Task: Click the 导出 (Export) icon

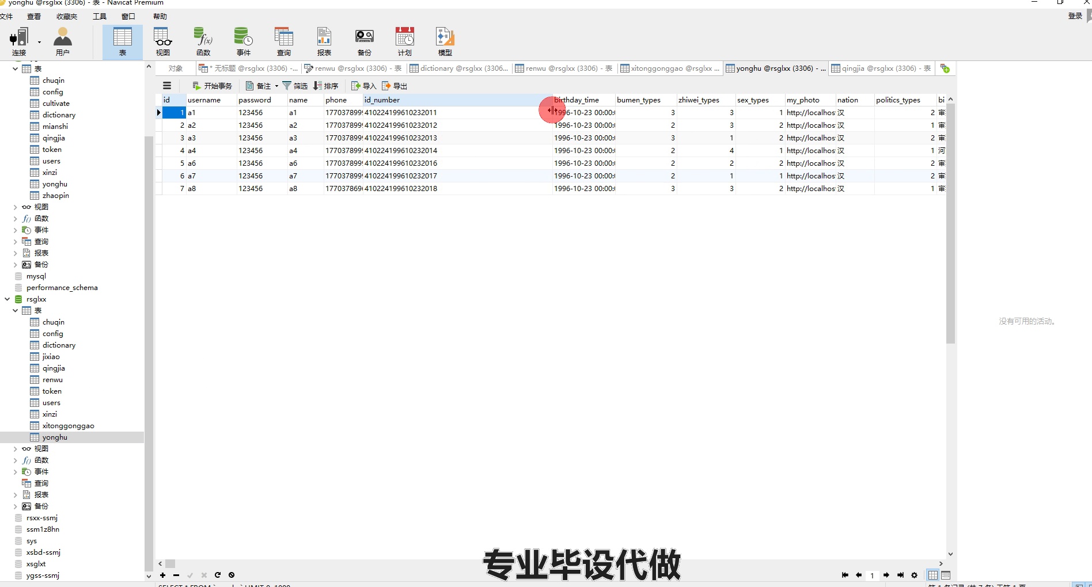Action: (394, 85)
